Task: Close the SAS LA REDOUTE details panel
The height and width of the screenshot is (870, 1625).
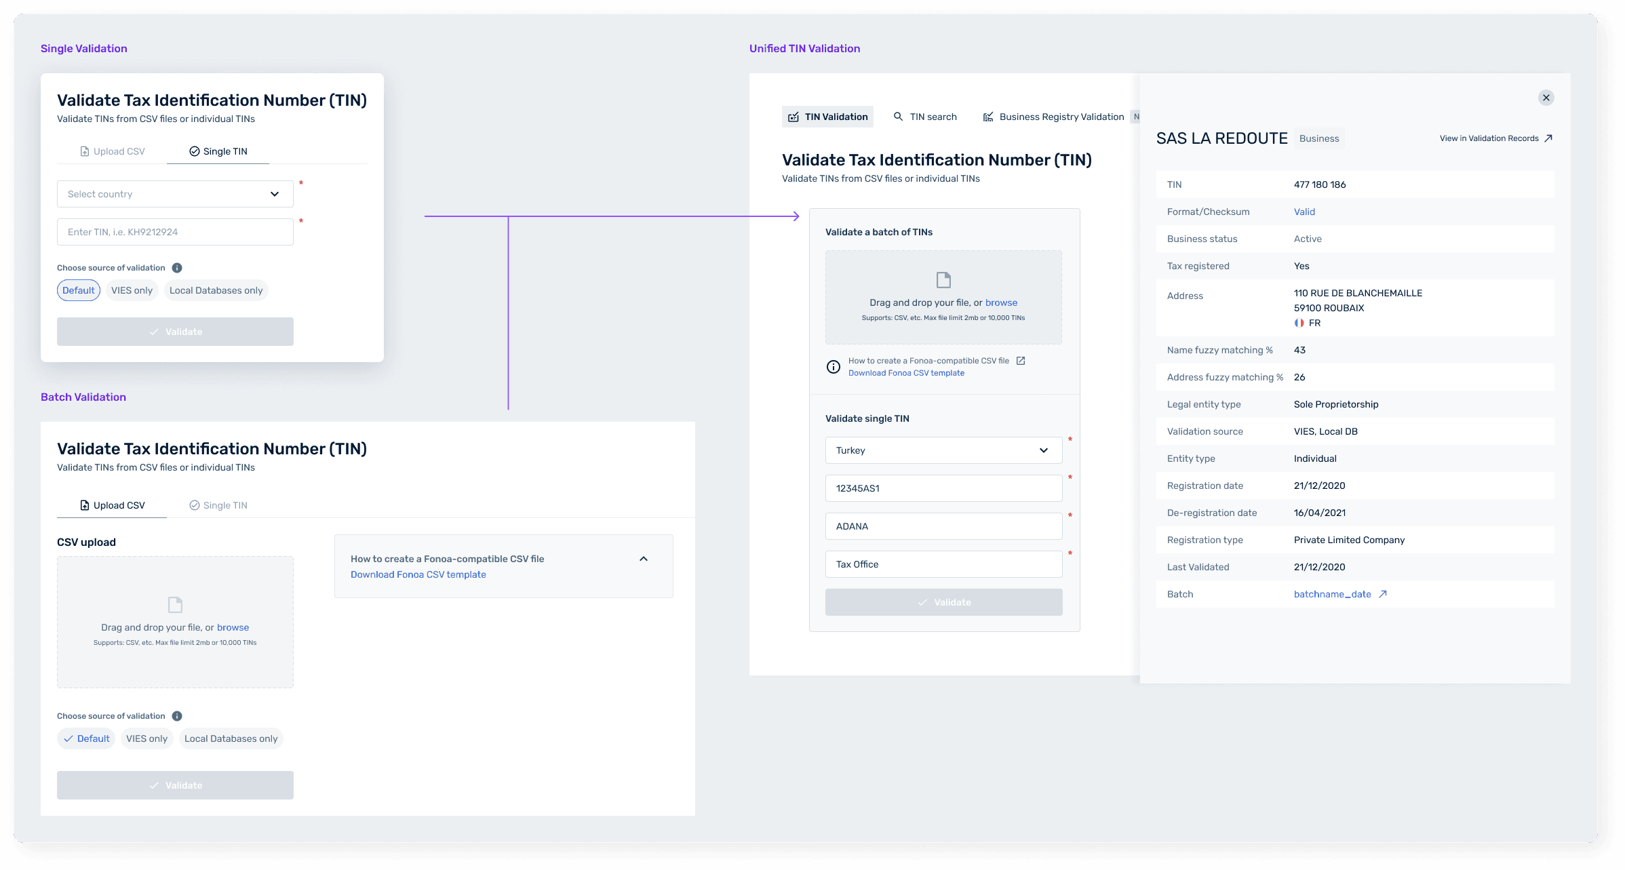Action: tap(1546, 98)
